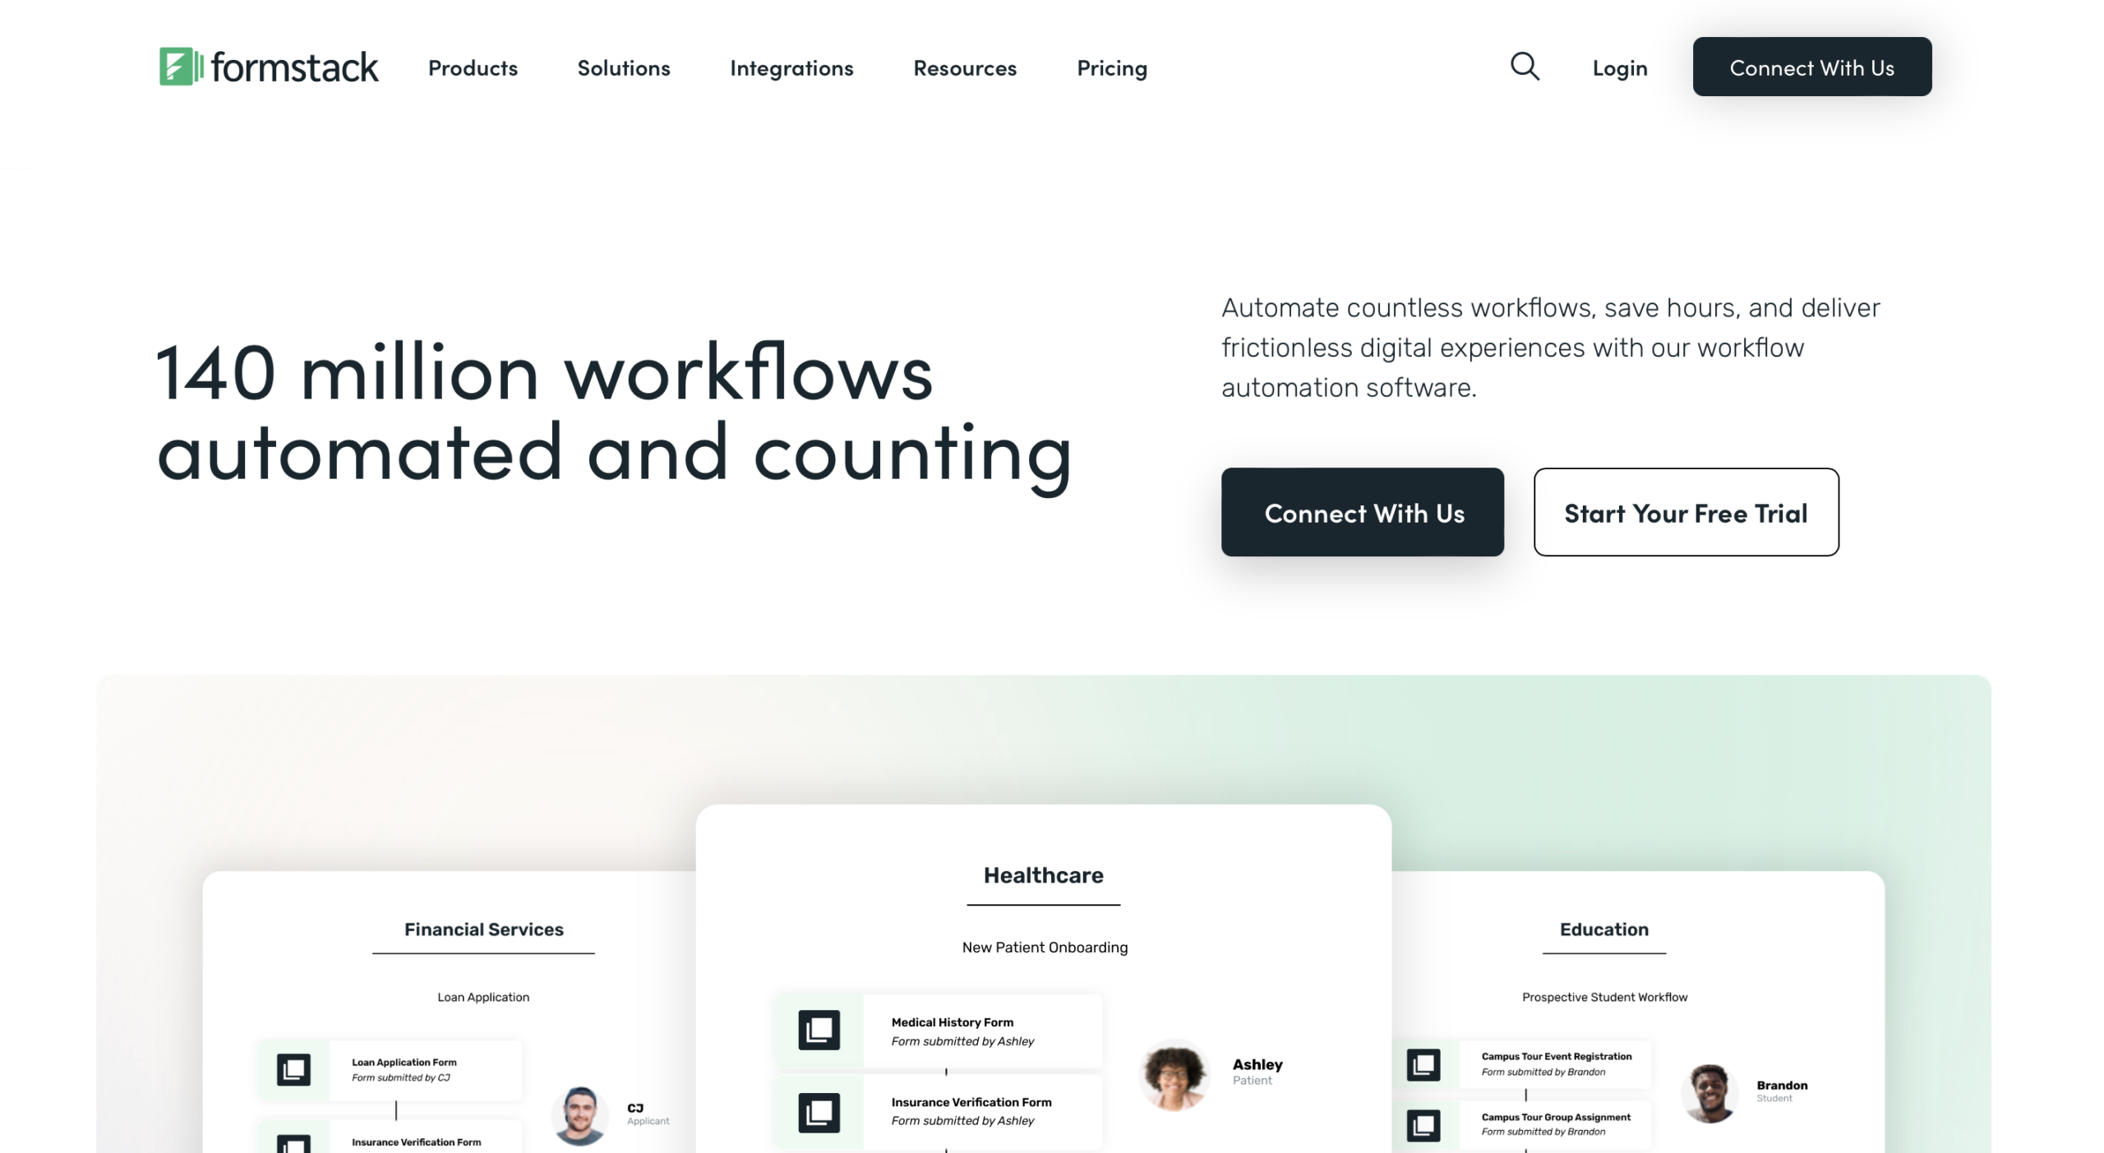Toggle the Prospective Student Workflow view
The width and height of the screenshot is (2104, 1153).
coord(1602,997)
